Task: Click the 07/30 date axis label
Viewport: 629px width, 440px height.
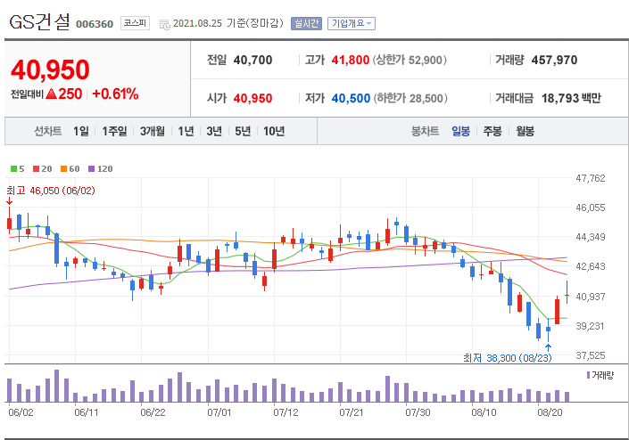Action: point(418,412)
